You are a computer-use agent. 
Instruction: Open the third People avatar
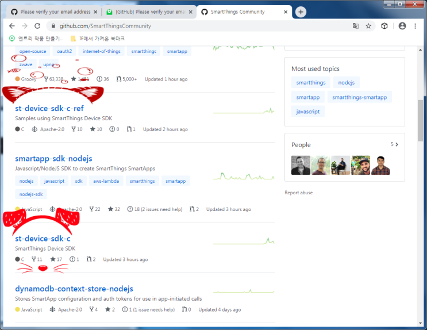[340, 165]
